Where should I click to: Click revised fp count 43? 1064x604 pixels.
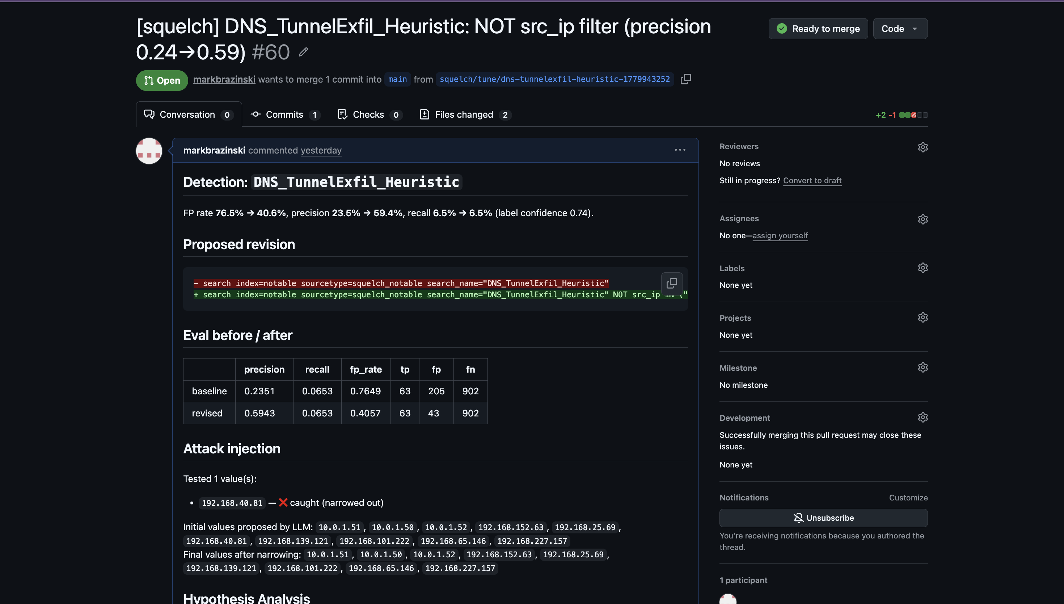(433, 413)
